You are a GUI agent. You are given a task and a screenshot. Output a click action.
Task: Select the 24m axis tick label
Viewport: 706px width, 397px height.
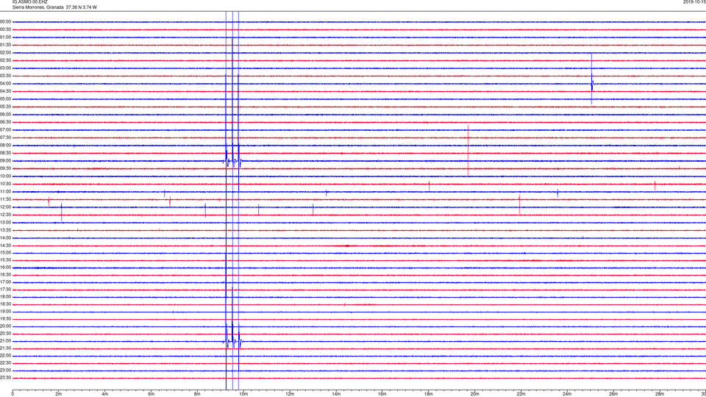tap(567, 394)
